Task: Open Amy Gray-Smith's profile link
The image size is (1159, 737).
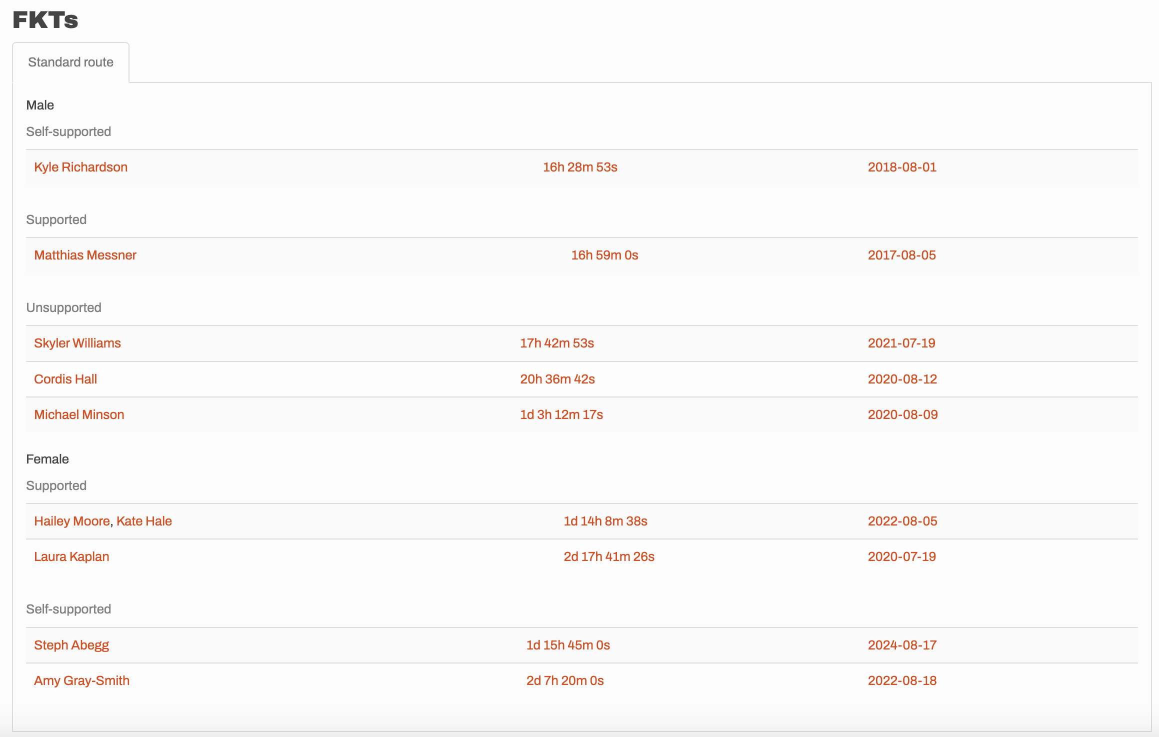Action: [x=81, y=680]
